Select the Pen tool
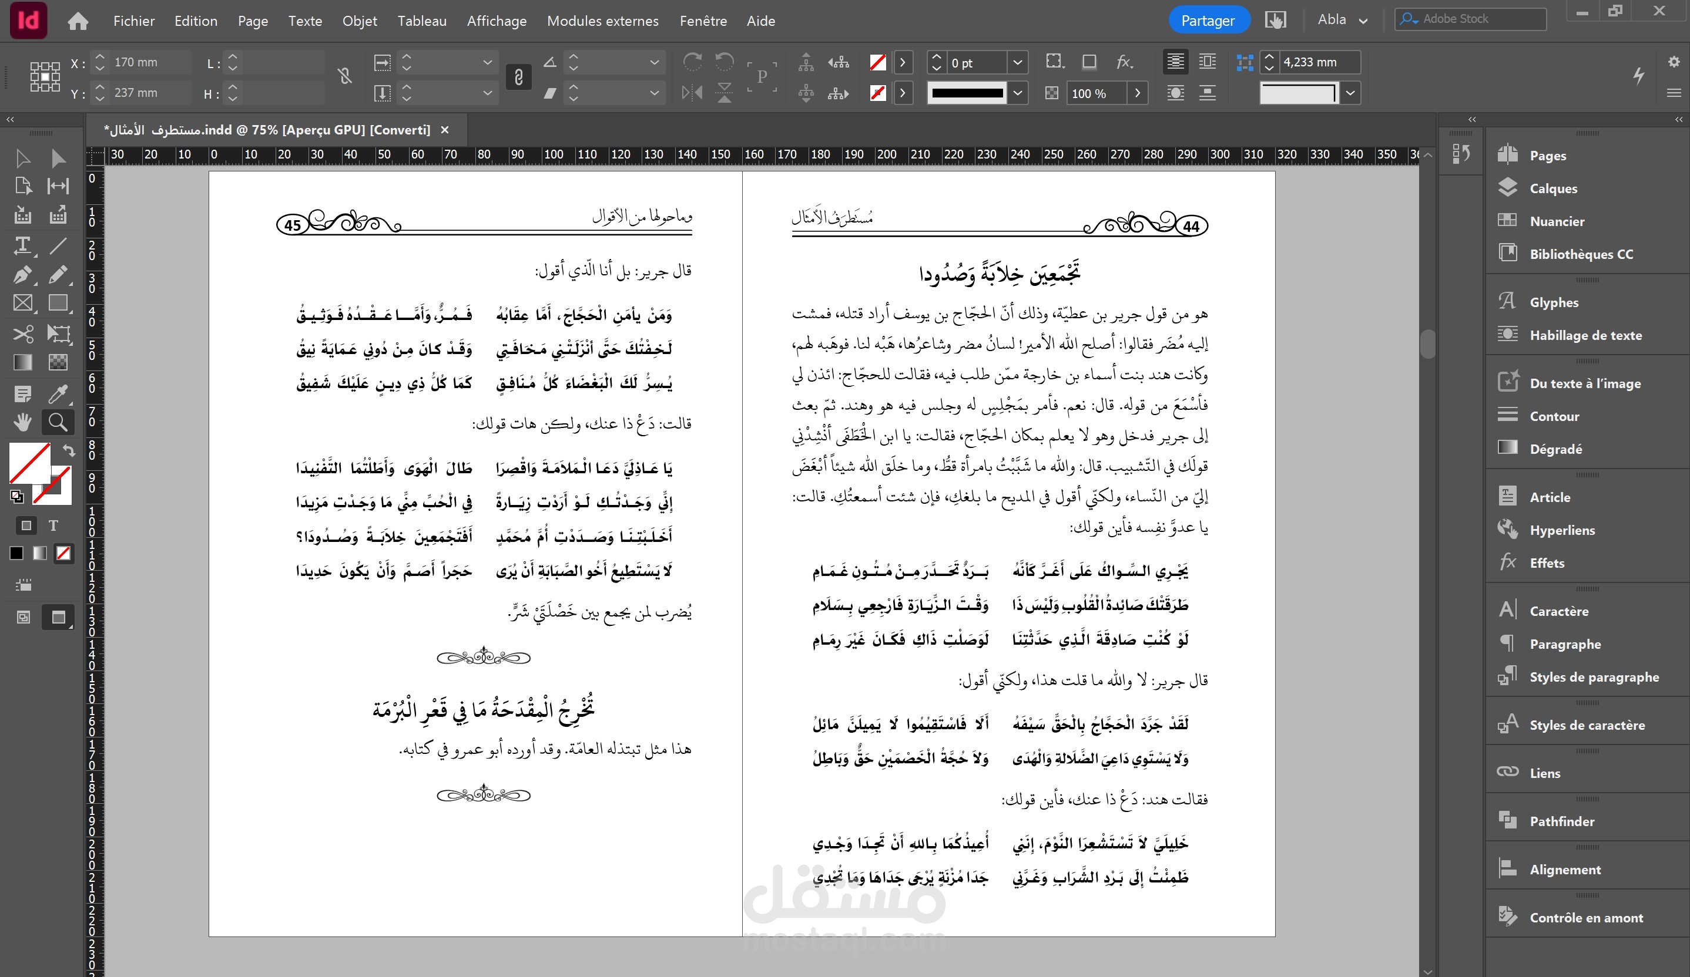The width and height of the screenshot is (1690, 977). click(23, 275)
